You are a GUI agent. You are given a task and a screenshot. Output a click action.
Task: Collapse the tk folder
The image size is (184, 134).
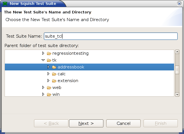[x=43, y=60]
